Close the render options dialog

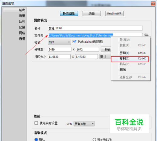[153, 4]
